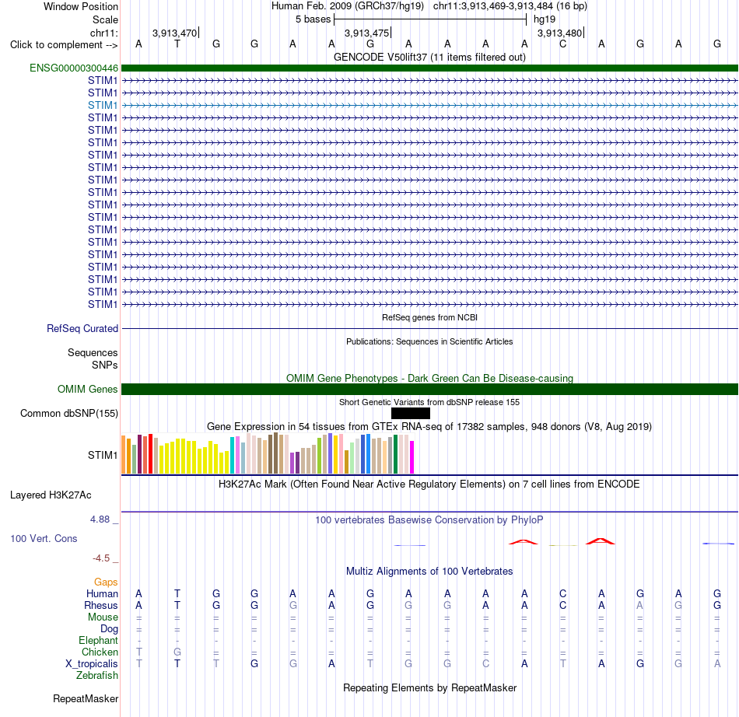The height and width of the screenshot is (717, 739).
Task: Click the chr11: ruler label
Action: (x=103, y=33)
